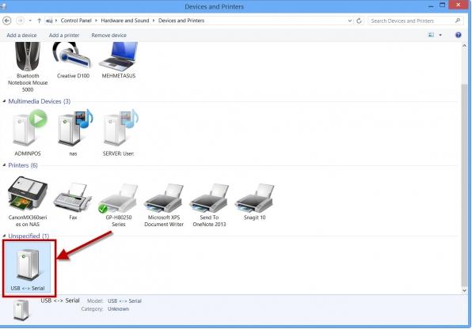Go to Hardware and Sound breadcrumb
This screenshot has height=329, width=472.
point(125,21)
